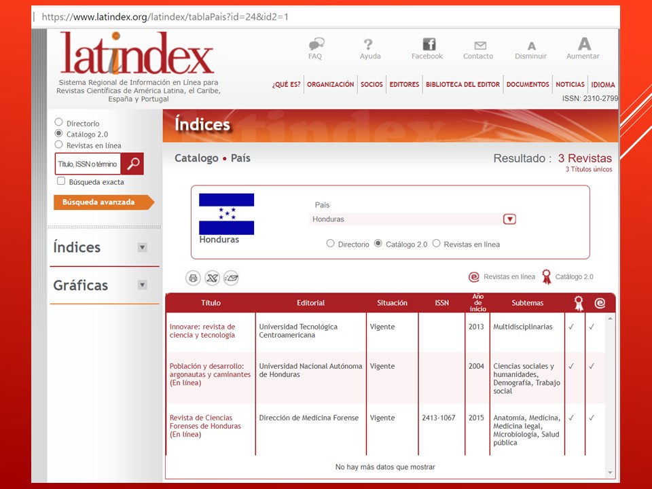
Task: Click the Contacto envelope icon
Action: 480,46
